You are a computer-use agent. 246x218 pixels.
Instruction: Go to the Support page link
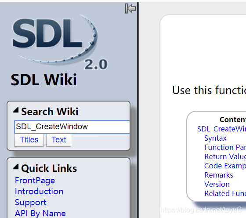pyautogui.click(x=31, y=202)
